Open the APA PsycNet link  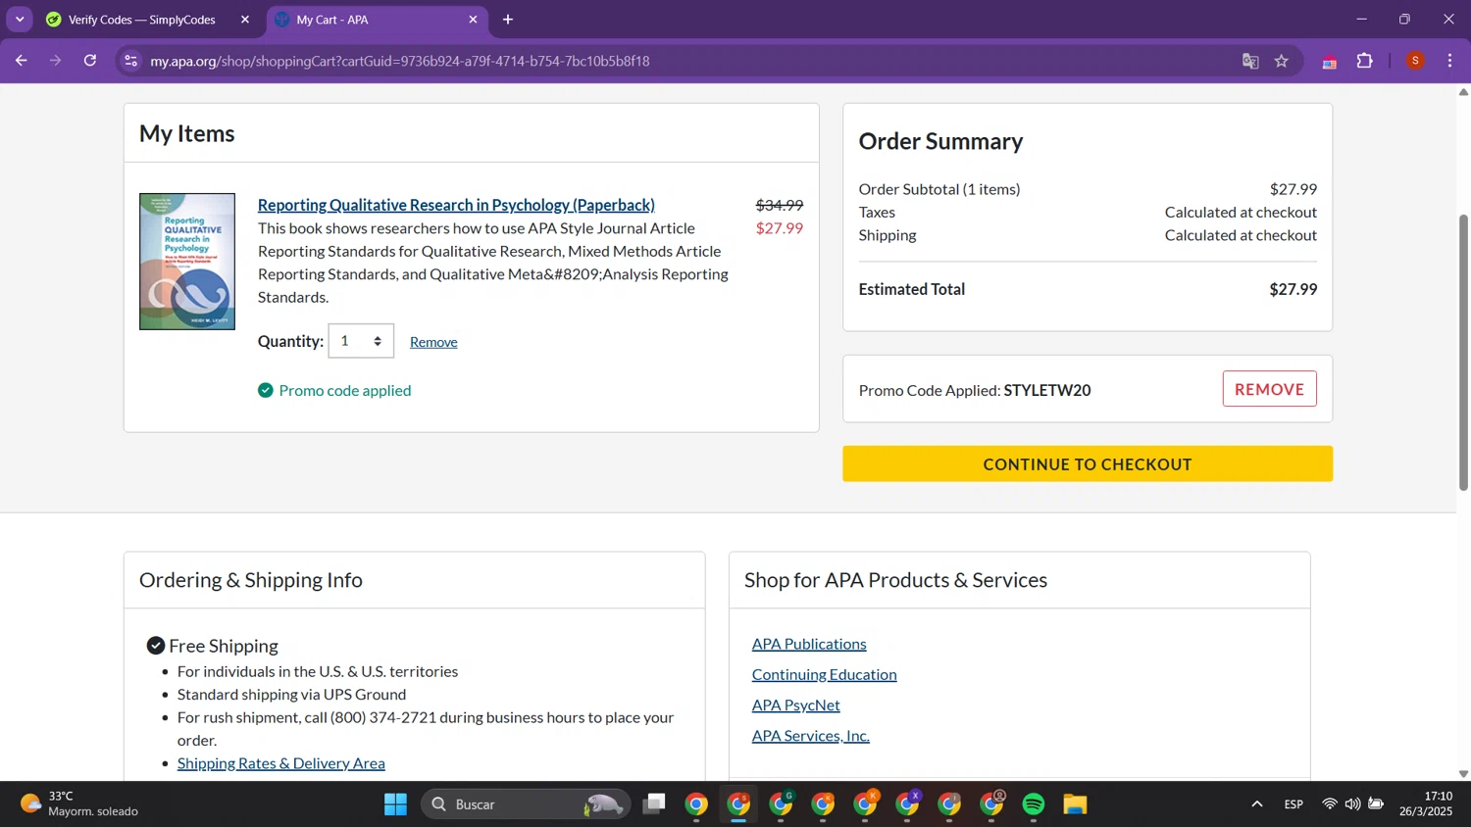click(x=796, y=705)
